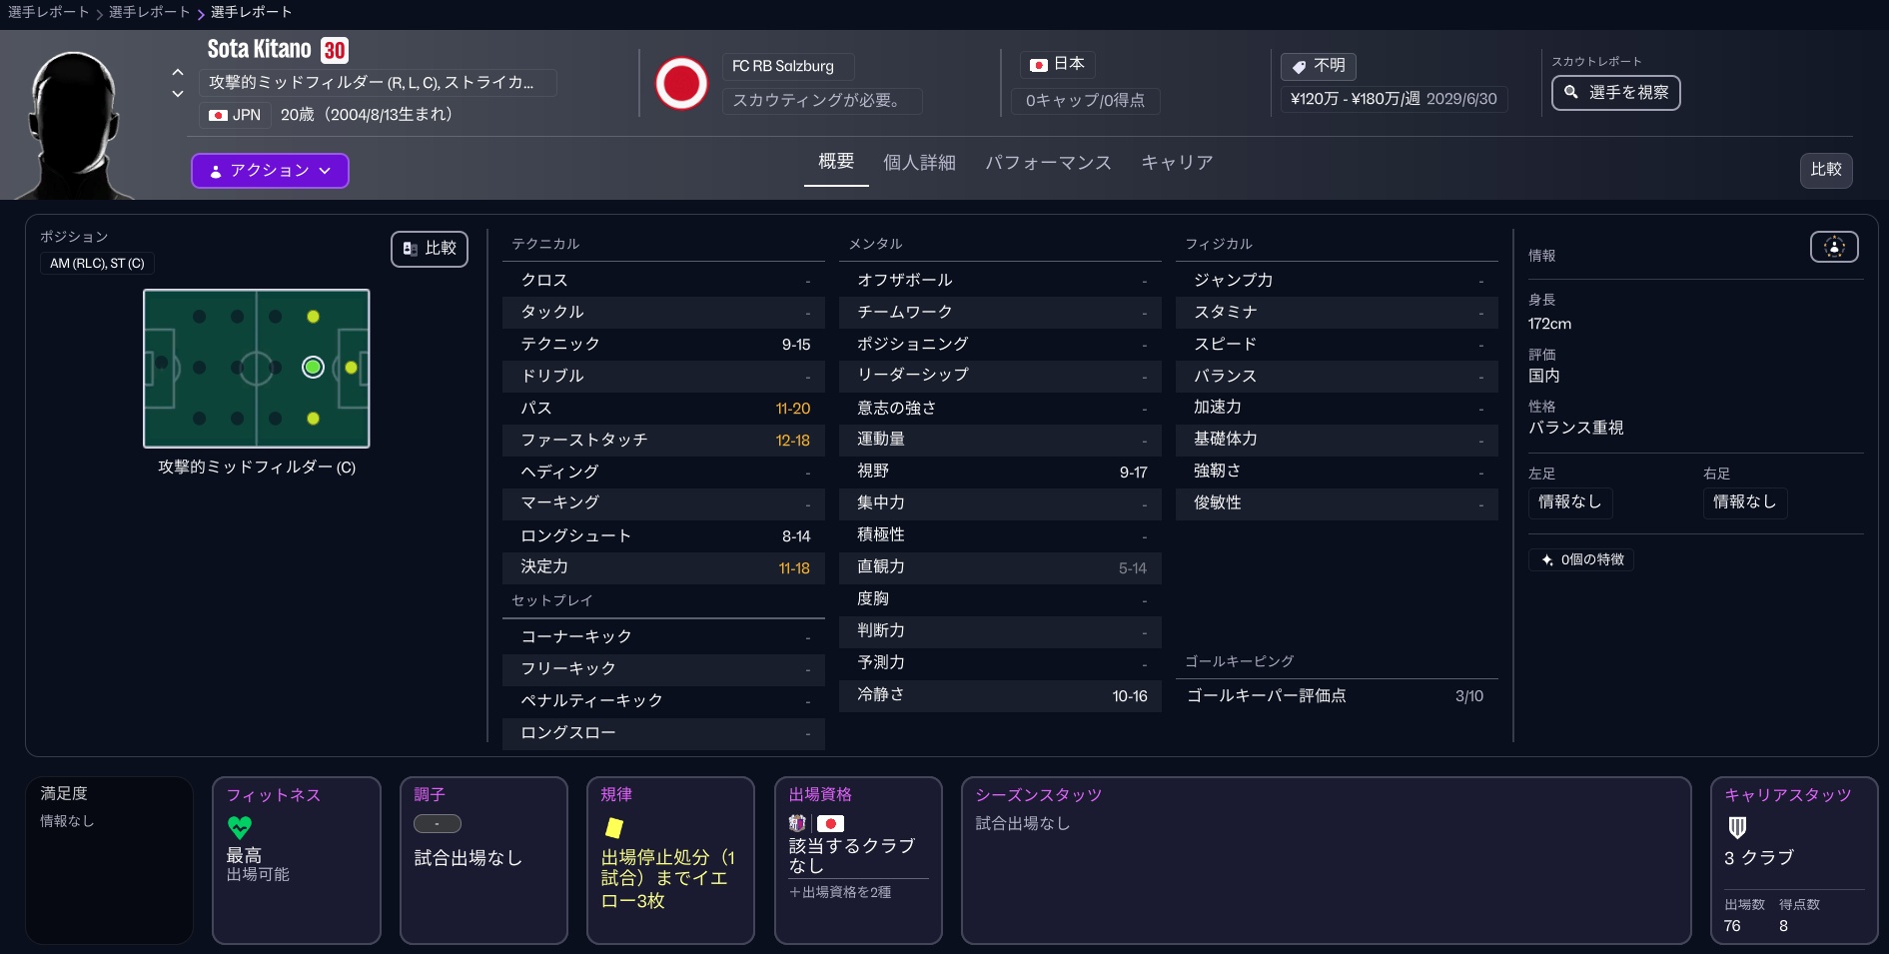
Task: Open the アクション dropdown menu
Action: (x=270, y=171)
